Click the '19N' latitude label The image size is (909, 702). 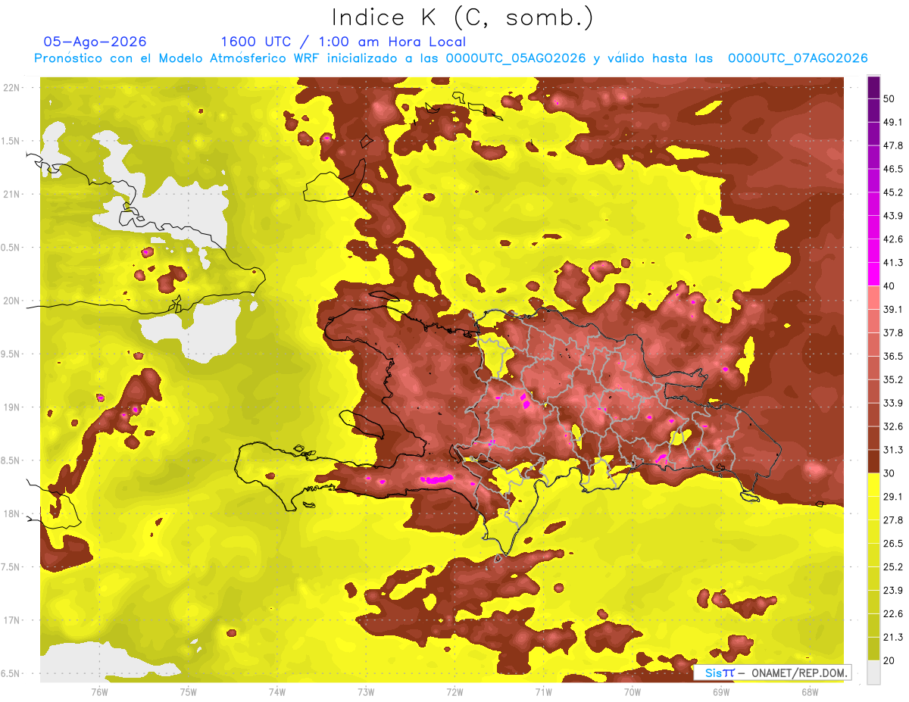(11, 407)
